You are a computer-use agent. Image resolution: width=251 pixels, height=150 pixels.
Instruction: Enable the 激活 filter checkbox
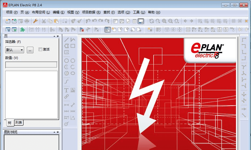click(40, 49)
